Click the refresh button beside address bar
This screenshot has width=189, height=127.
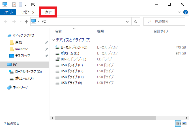pyautogui.click(x=136, y=21)
